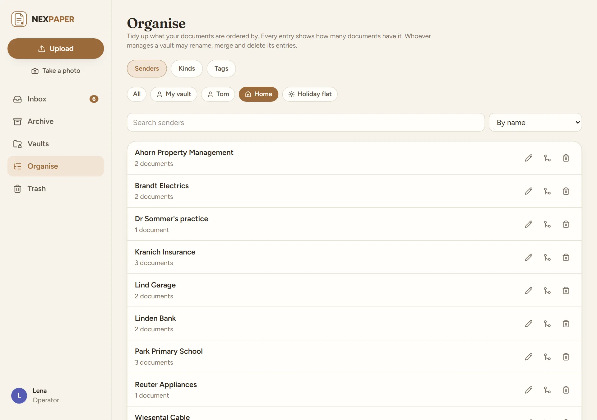Open the Inbox page
The width and height of the screenshot is (597, 420).
pos(56,99)
